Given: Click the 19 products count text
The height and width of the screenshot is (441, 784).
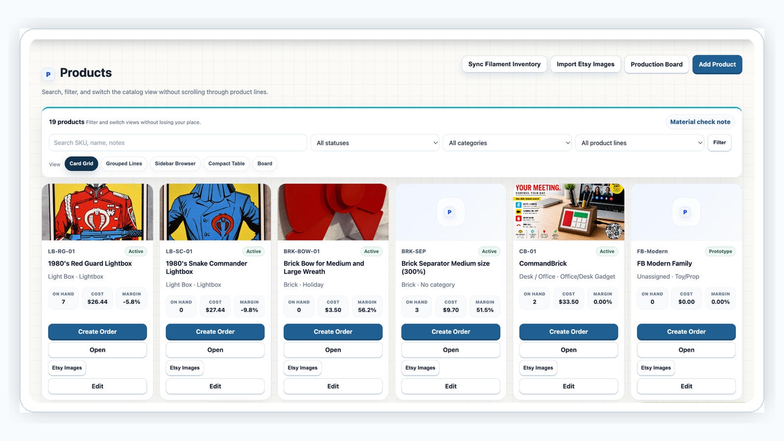Looking at the screenshot, I should click(67, 122).
